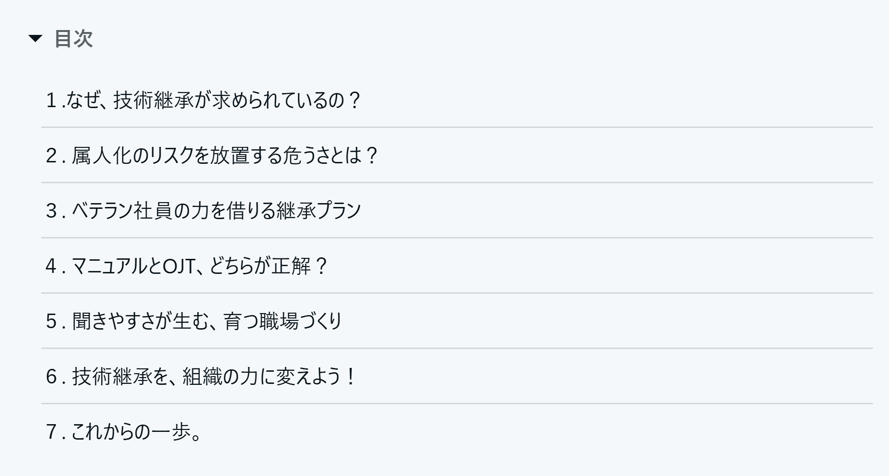This screenshot has width=889, height=476.
Task: Click the number 1 of the first entry
Action: 51,100
